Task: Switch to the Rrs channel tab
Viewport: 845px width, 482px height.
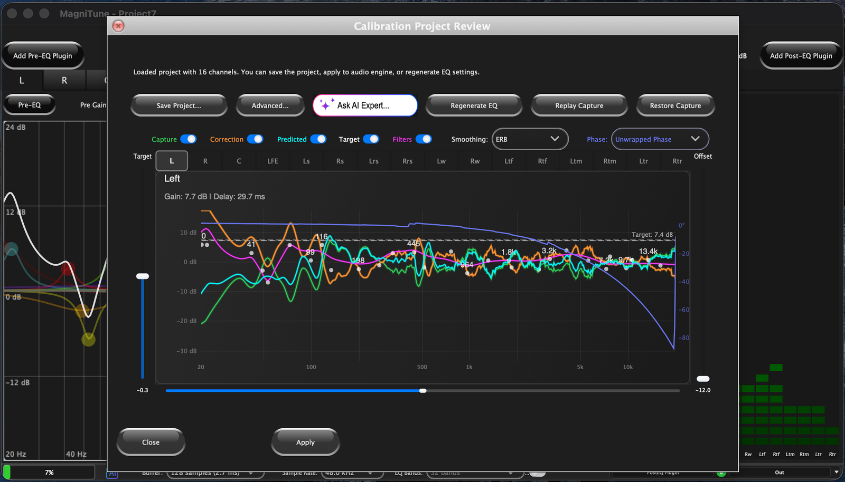Action: (407, 161)
